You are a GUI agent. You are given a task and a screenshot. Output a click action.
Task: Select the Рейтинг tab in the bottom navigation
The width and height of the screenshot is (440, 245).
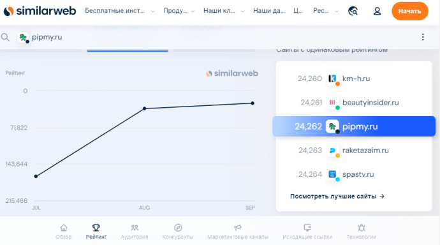96,232
